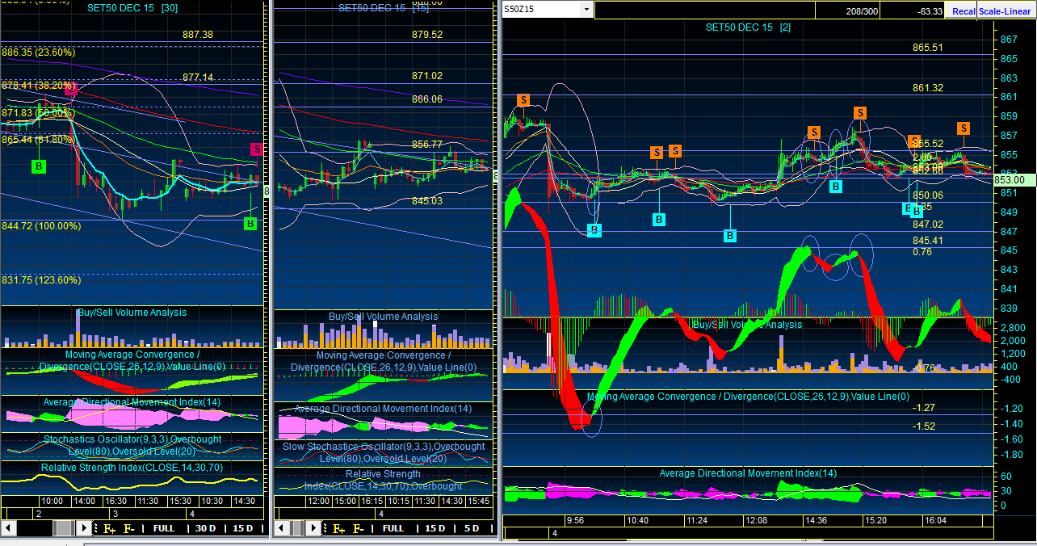1037x546 pixels.
Task: Click the green B marker at 30-minute chart's lower right
Action: [x=250, y=224]
